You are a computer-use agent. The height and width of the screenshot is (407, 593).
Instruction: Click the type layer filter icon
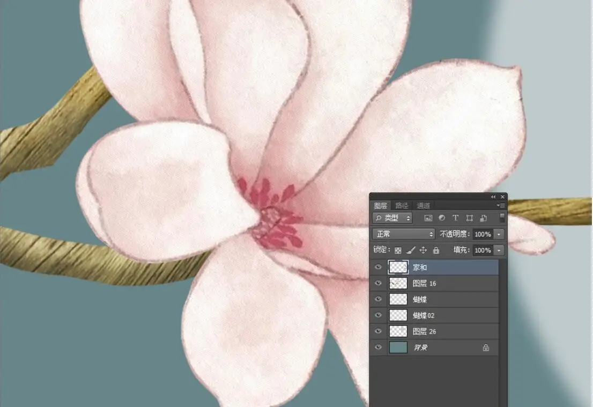[x=455, y=218]
